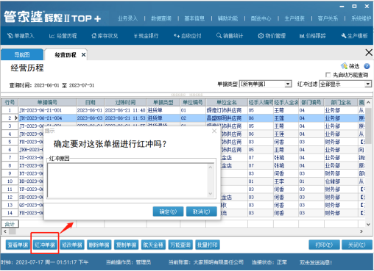Open the 数据查询 menu

pyautogui.click(x=161, y=18)
